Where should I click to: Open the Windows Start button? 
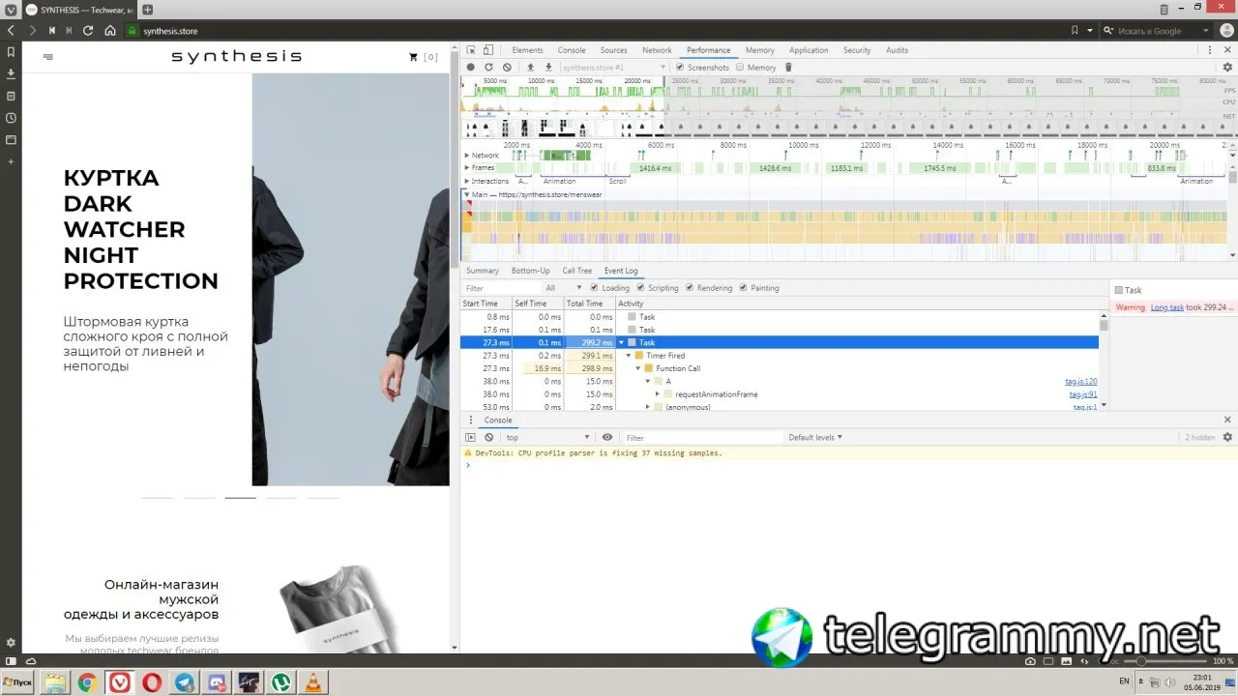click(x=19, y=682)
